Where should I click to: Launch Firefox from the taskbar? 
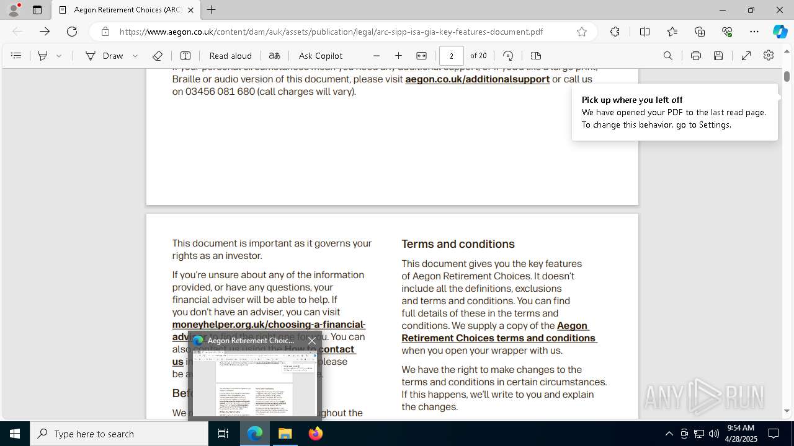(x=316, y=434)
